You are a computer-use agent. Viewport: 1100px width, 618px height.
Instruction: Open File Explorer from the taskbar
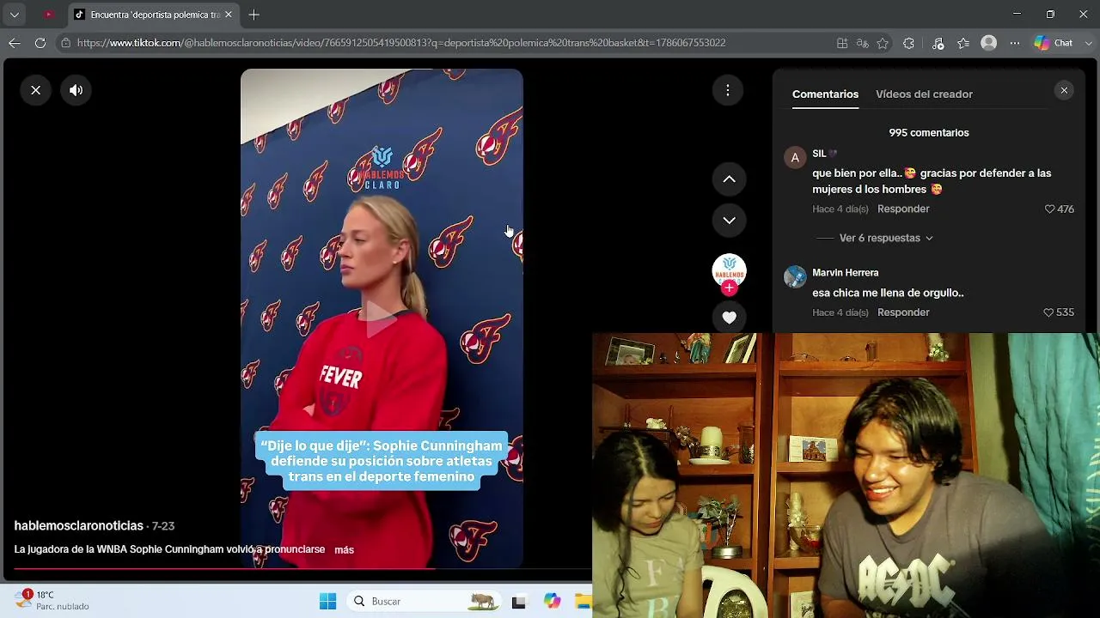point(584,602)
